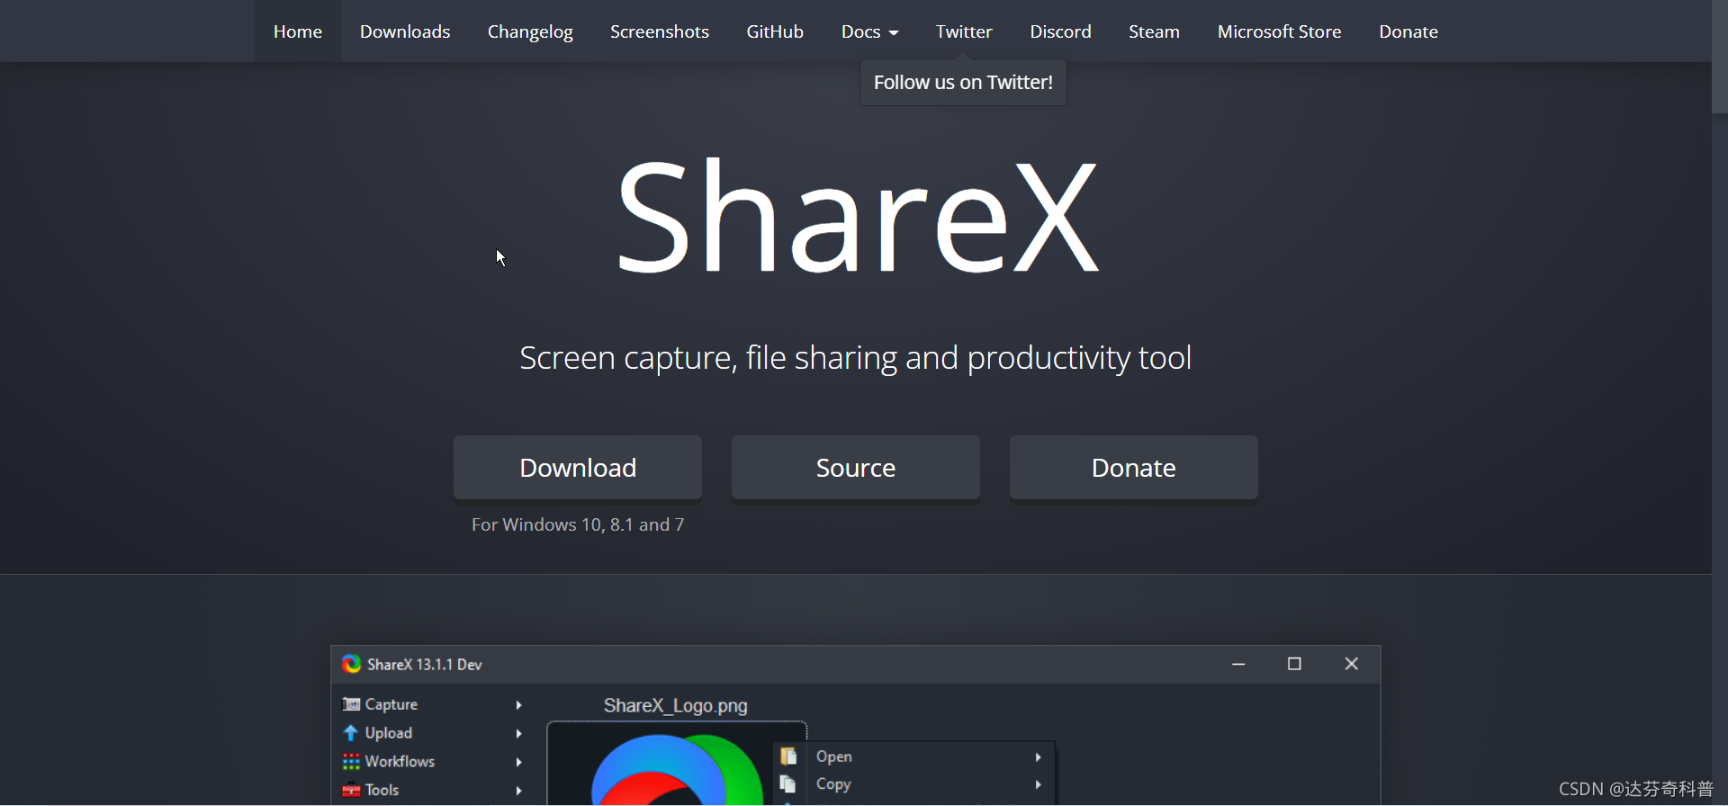The image size is (1728, 806).
Task: Expand the Workflows submenu arrow
Action: pyautogui.click(x=518, y=762)
